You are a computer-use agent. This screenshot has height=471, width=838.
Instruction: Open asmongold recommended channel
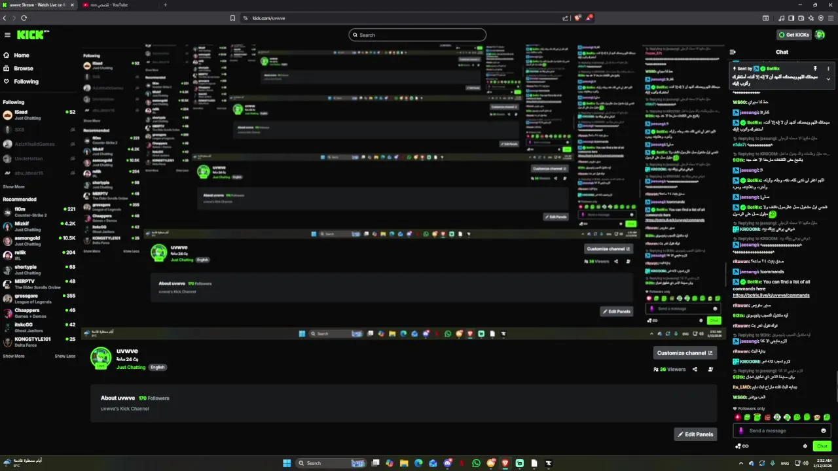(x=39, y=241)
